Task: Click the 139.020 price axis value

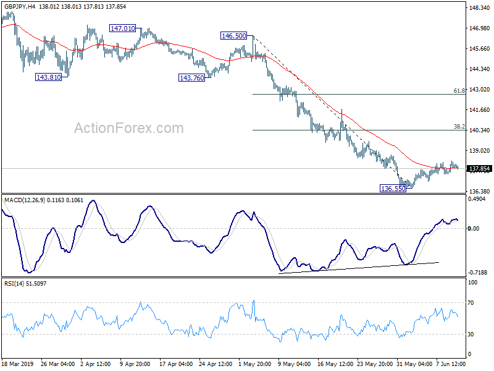Action: [480, 151]
